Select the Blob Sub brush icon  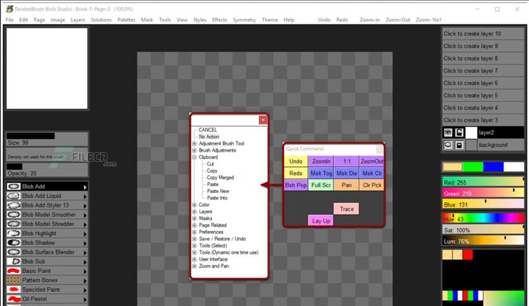pos(13,261)
